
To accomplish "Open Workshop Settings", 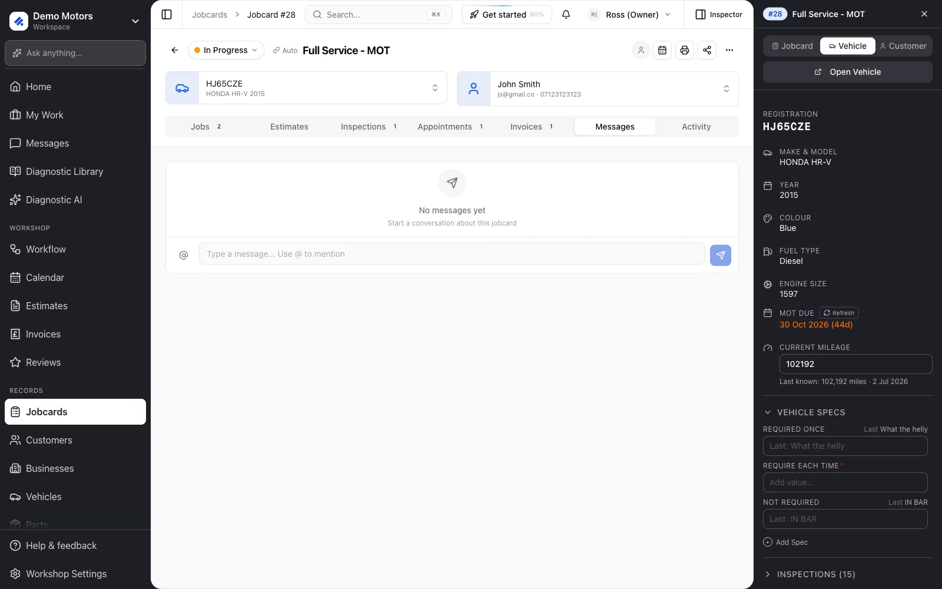I will [x=75, y=574].
